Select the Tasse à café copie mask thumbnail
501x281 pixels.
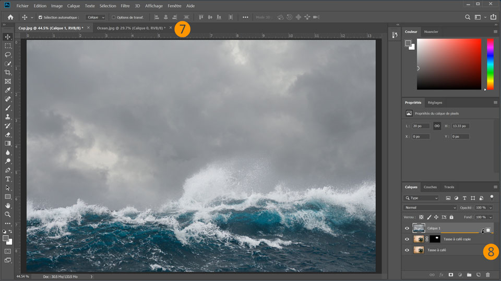pos(435,239)
